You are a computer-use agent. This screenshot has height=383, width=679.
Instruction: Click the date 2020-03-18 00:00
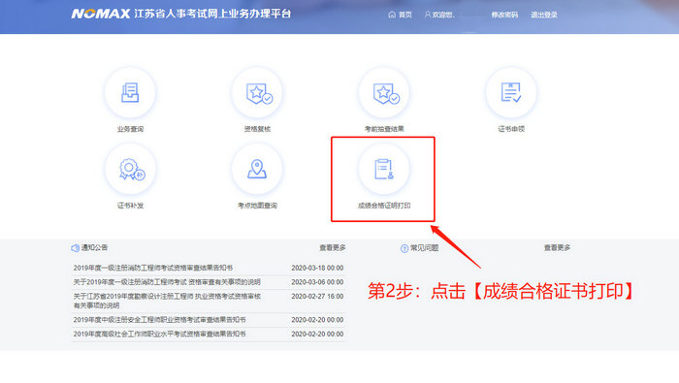317,268
